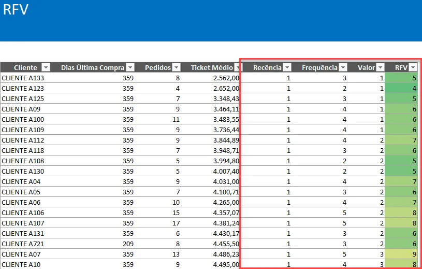The height and width of the screenshot is (269, 422).
Task: Open the Cliente column filter dropdown
Action: [46, 67]
